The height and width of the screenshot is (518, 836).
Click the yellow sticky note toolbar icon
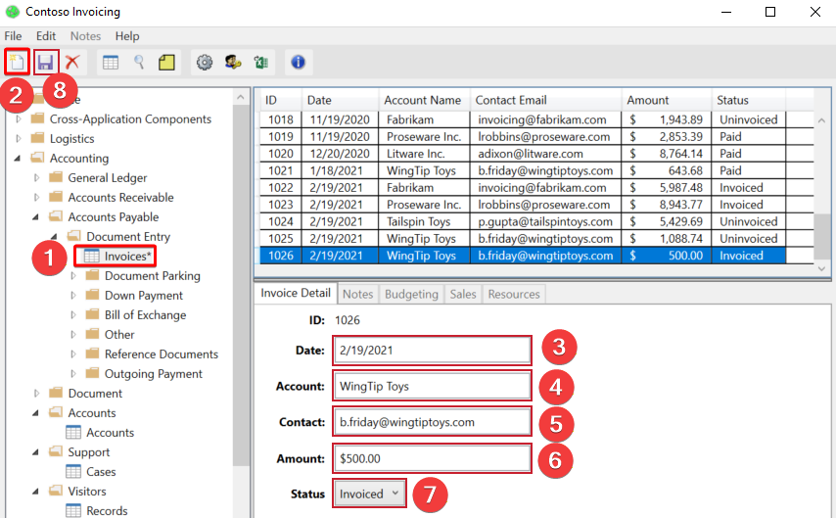point(166,62)
